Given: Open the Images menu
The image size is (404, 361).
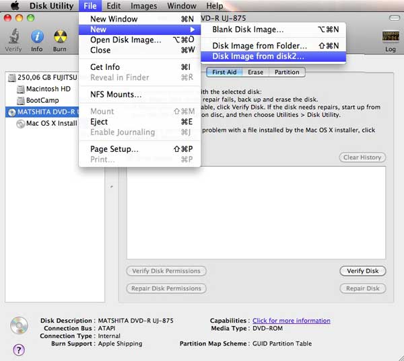Looking at the screenshot, I should [144, 5].
